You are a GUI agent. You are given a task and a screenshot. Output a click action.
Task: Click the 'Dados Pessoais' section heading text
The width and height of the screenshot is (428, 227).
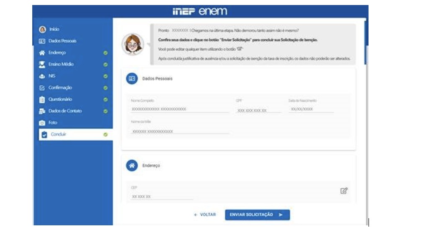[x=157, y=79]
